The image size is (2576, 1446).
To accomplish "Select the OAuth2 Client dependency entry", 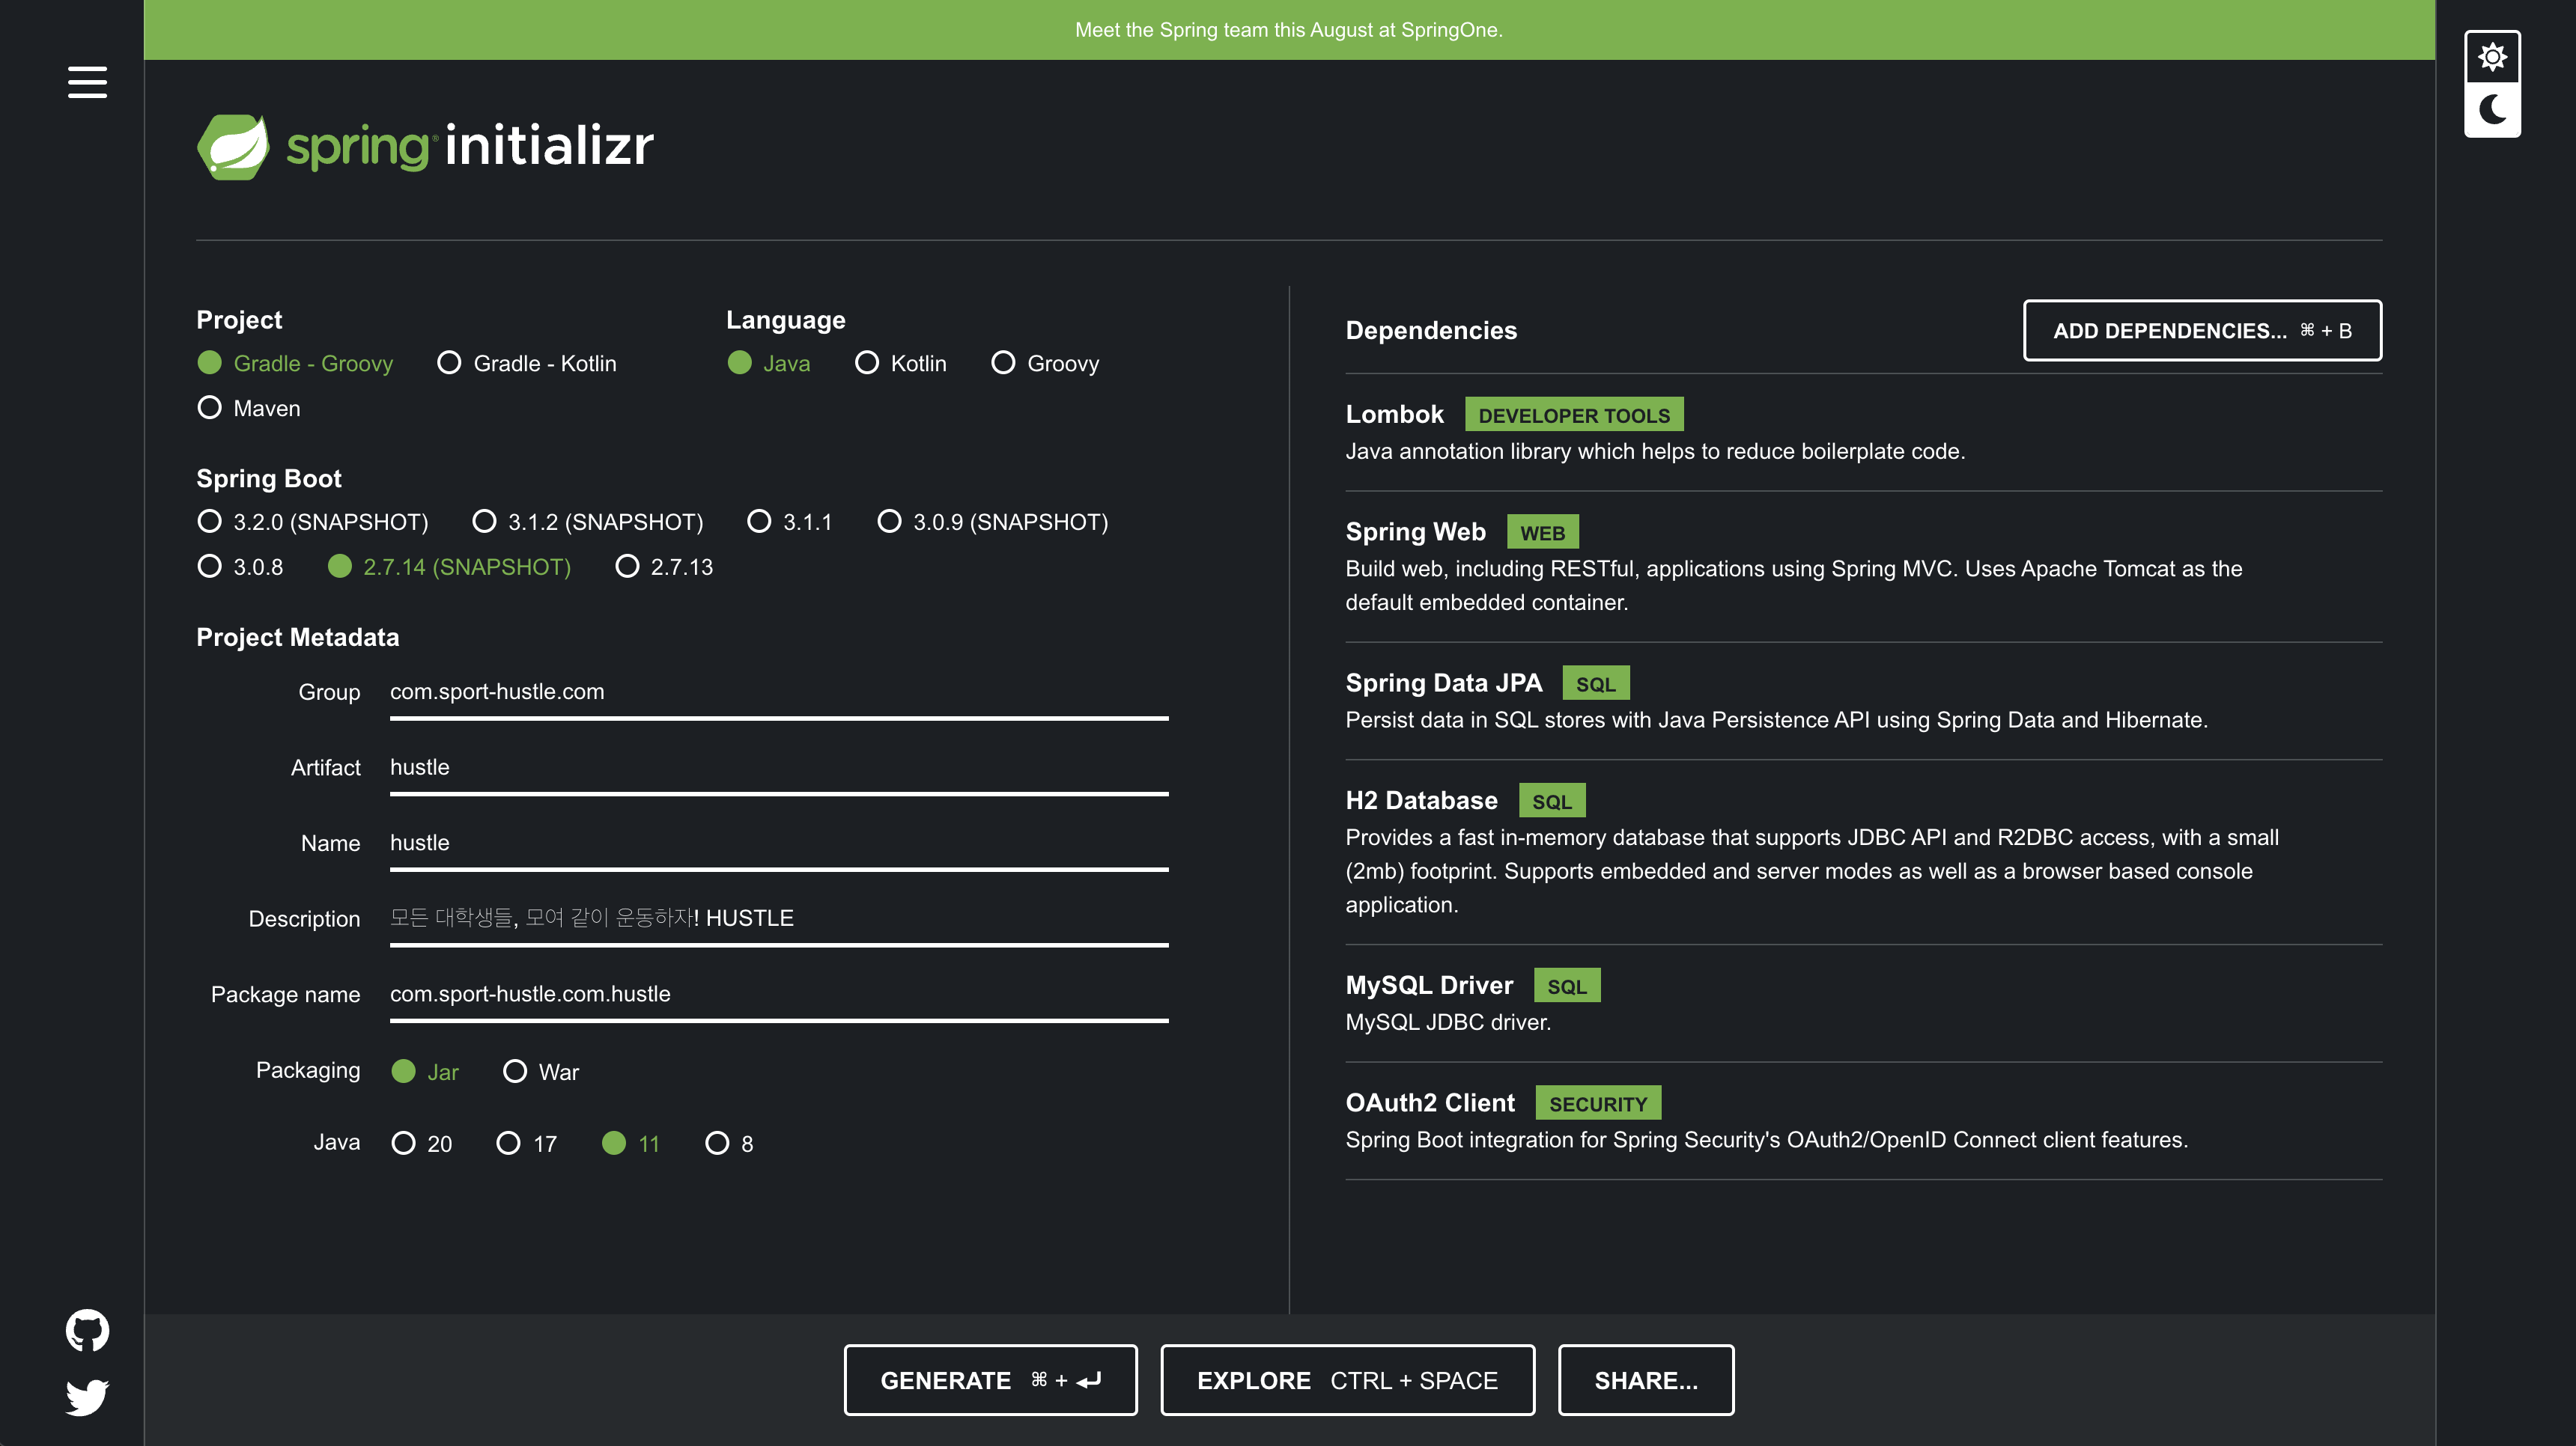I will pos(1430,1103).
